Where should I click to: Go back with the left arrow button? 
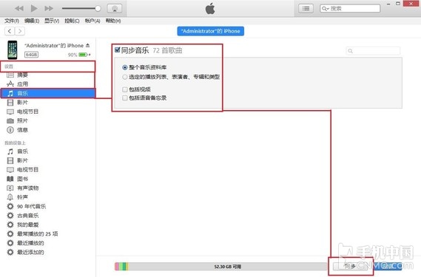[10, 31]
